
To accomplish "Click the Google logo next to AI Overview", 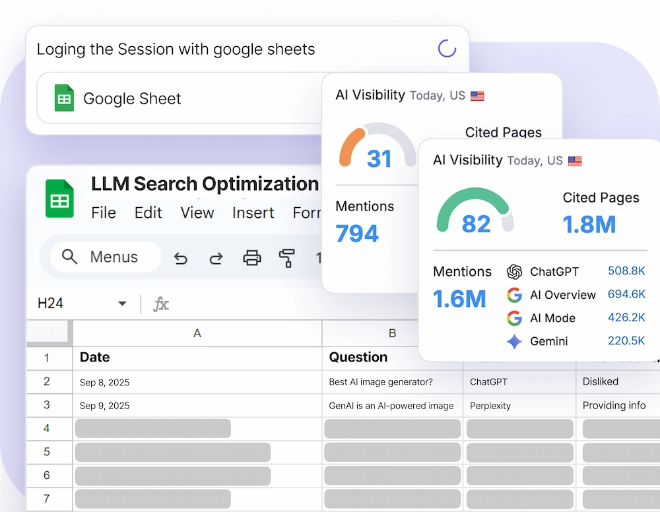I will pyautogui.click(x=514, y=295).
